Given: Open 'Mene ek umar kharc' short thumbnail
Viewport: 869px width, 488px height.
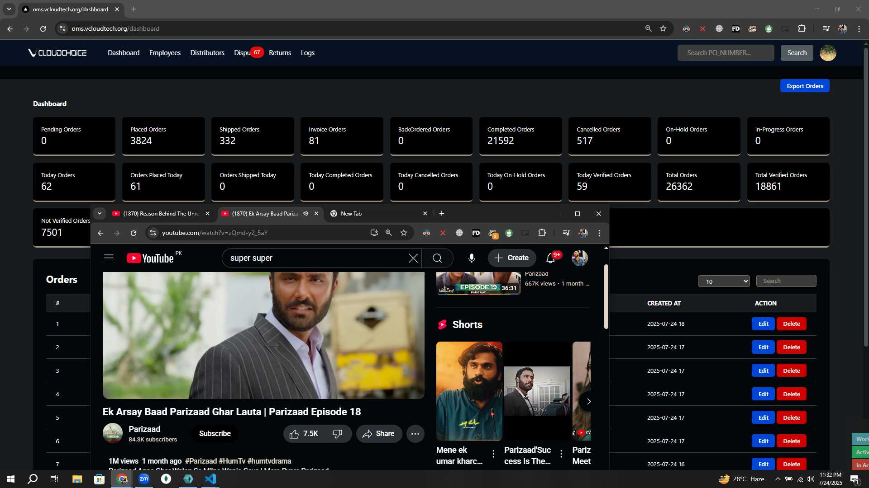Looking at the screenshot, I should pyautogui.click(x=469, y=391).
